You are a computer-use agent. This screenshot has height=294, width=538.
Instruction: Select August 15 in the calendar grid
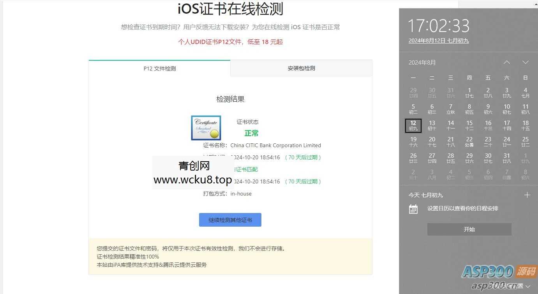tap(469, 125)
